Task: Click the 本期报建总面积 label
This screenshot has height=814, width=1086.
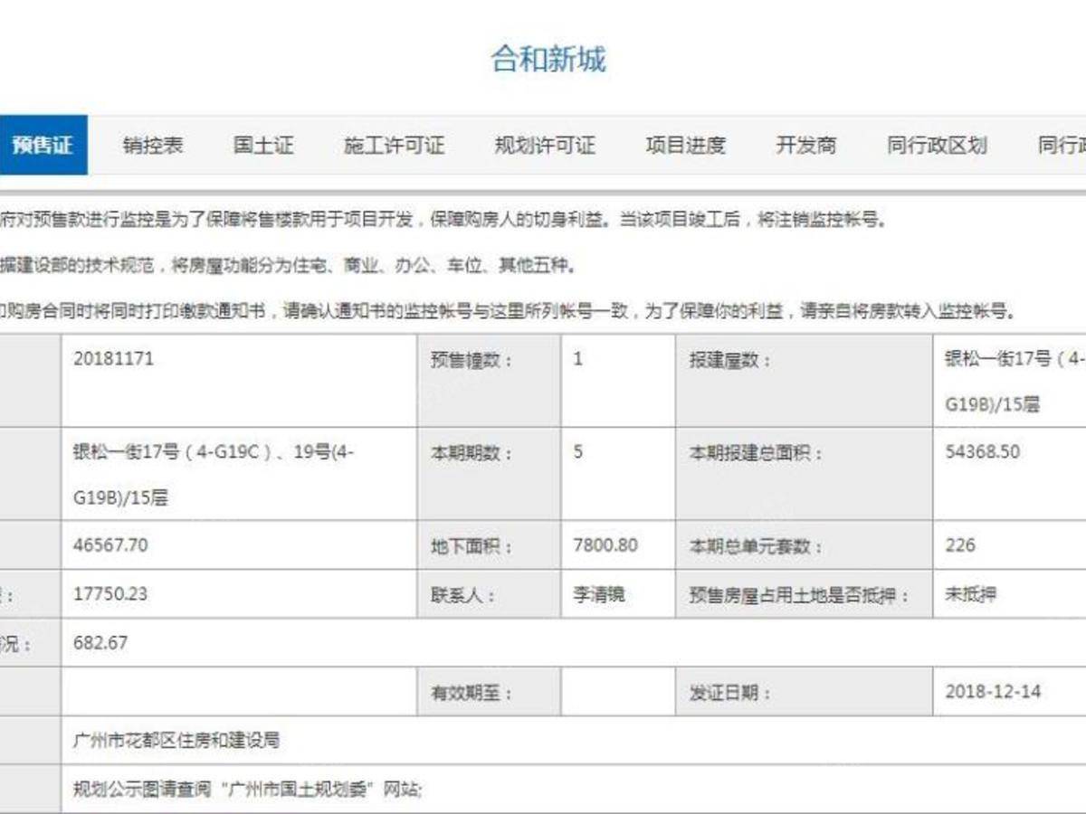Action: [x=757, y=453]
